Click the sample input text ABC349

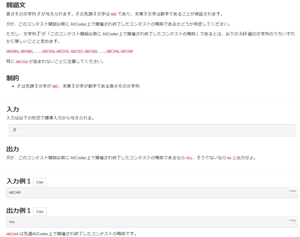(x=15, y=192)
